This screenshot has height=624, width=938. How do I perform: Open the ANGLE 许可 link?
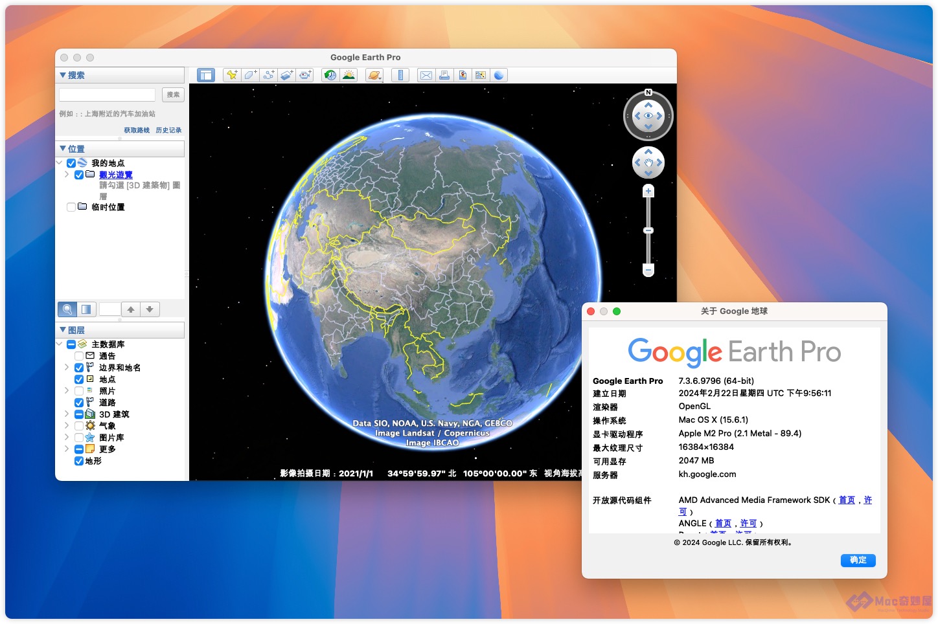coord(748,523)
